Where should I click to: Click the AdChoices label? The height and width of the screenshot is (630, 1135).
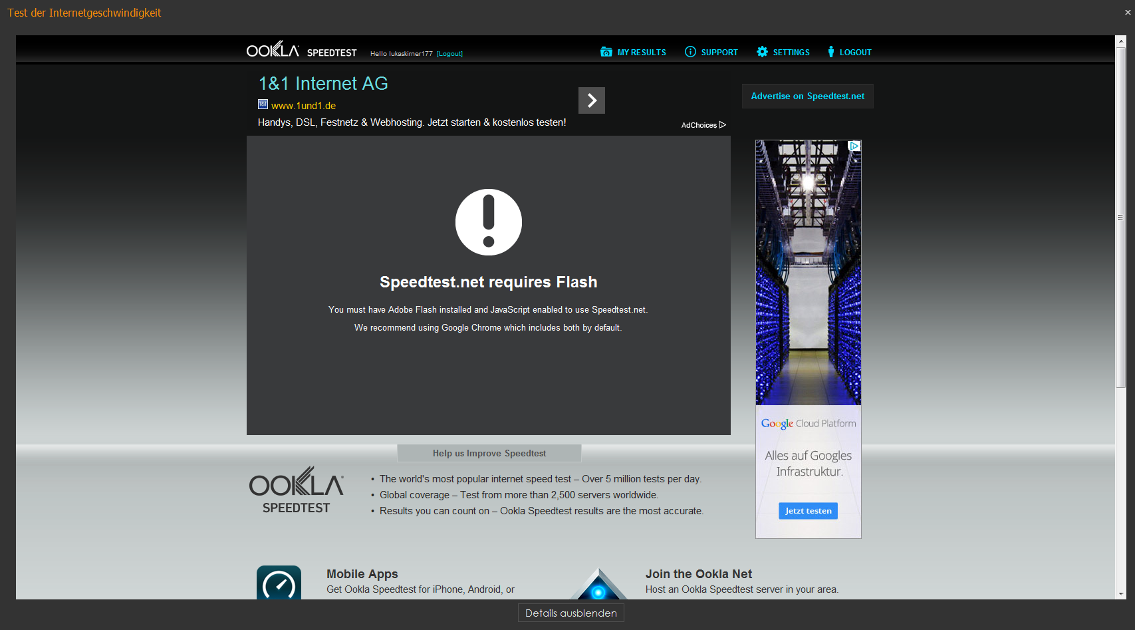(699, 125)
